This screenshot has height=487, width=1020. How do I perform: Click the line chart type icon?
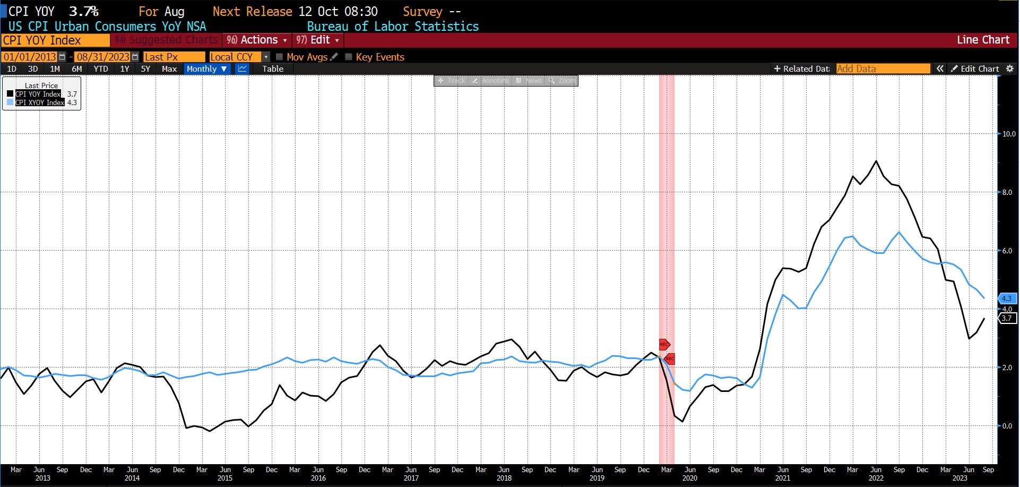pyautogui.click(x=243, y=69)
